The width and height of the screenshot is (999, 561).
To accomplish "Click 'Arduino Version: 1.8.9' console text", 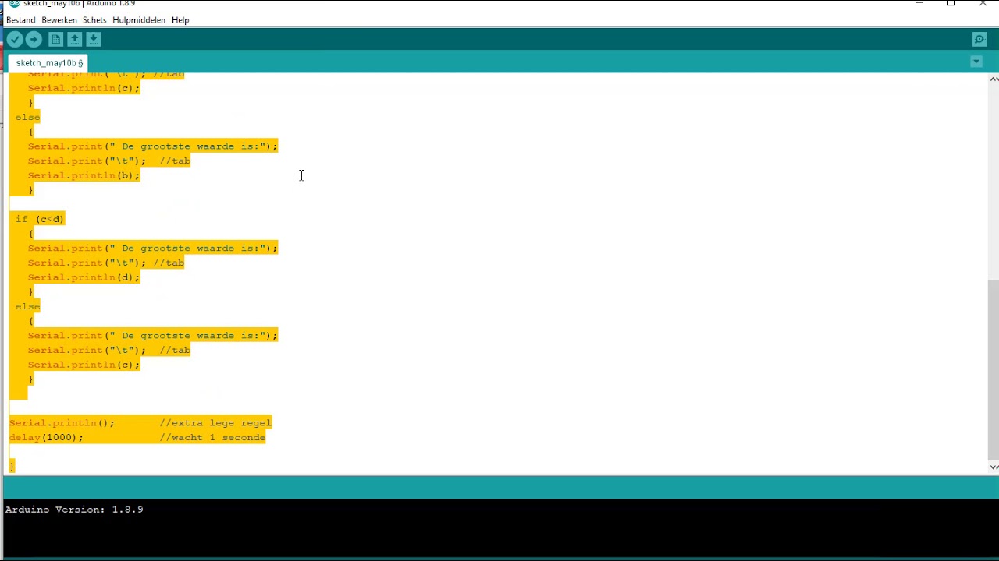I will click(74, 510).
